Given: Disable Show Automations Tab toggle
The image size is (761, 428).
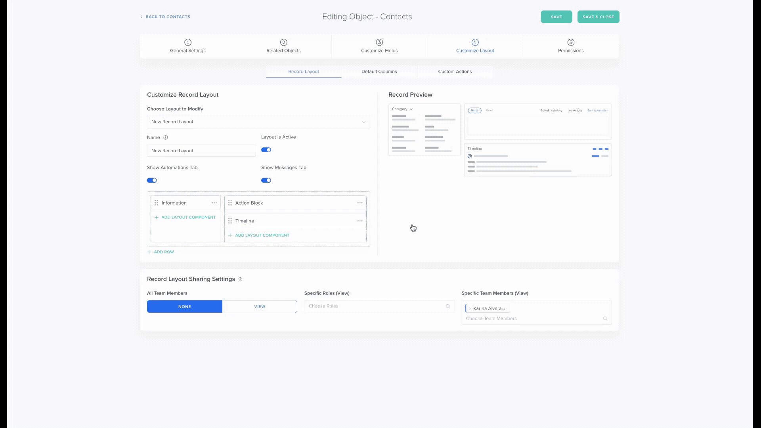Looking at the screenshot, I should (152, 180).
